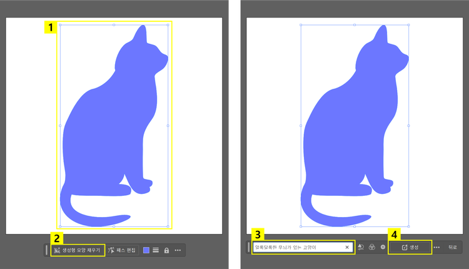The height and width of the screenshot is (269, 469).
Task: Clear the prompt with the X button
Action: pos(347,247)
